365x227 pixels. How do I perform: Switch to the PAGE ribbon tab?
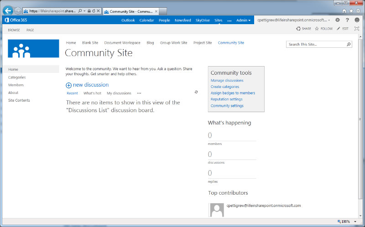pos(30,30)
